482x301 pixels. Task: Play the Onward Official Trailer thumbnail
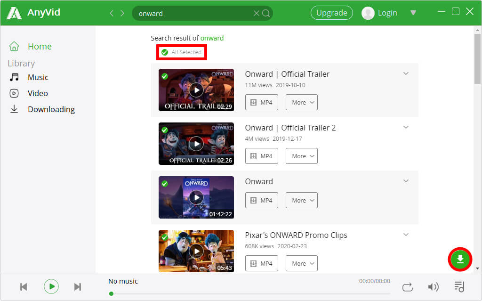196,90
